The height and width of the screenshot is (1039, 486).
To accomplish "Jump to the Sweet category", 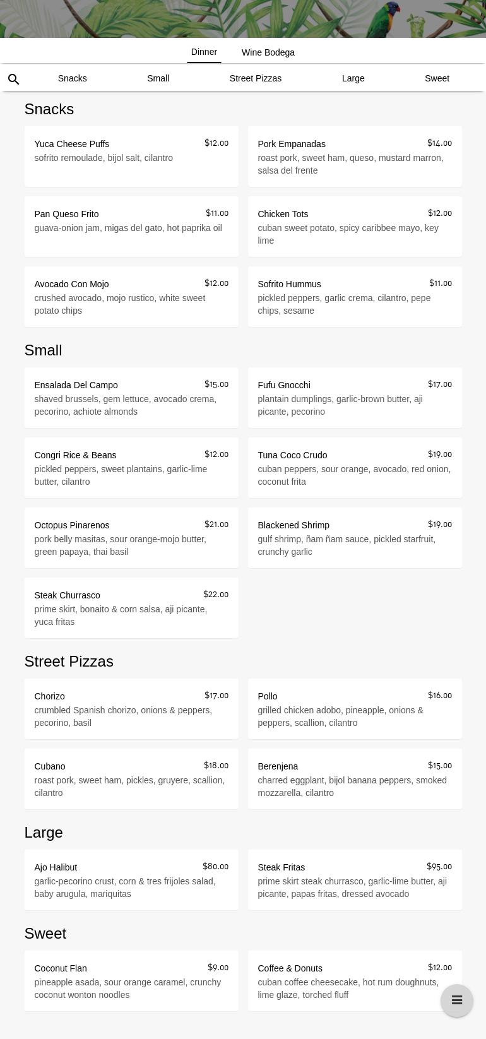I will [x=437, y=78].
